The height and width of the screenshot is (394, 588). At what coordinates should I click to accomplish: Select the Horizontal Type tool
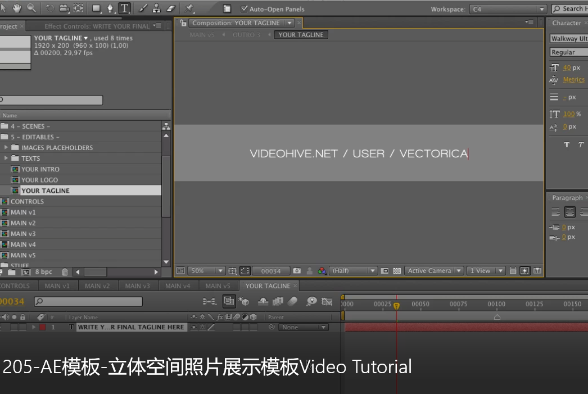point(124,8)
